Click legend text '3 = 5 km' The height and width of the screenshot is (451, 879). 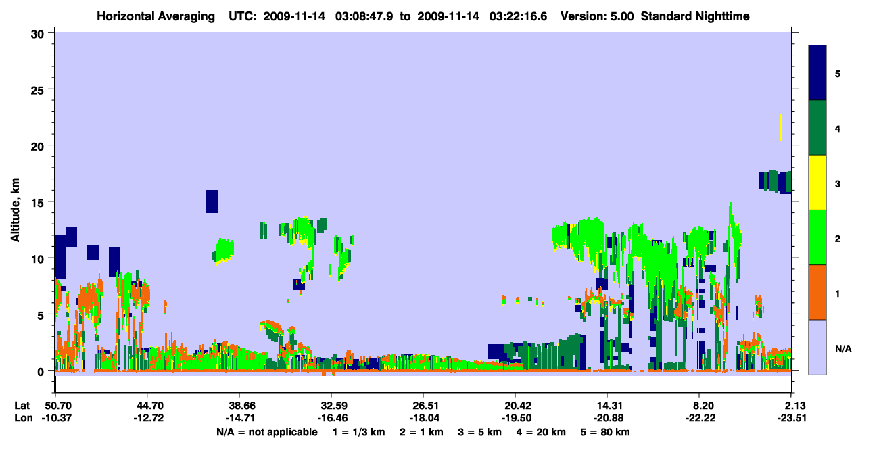[x=480, y=432]
